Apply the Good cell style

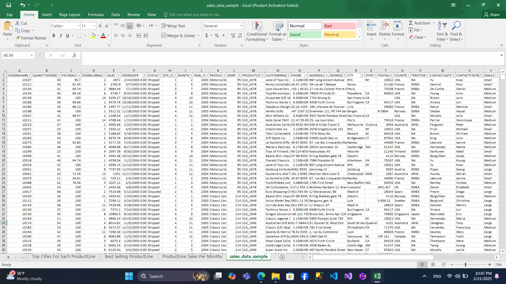pyautogui.click(x=305, y=34)
